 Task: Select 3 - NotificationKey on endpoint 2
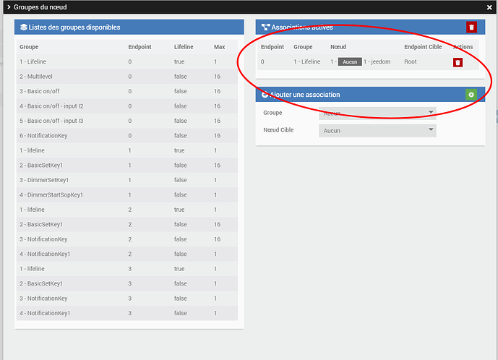127,239
